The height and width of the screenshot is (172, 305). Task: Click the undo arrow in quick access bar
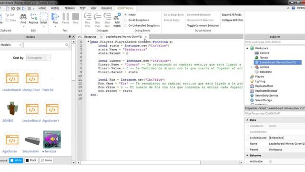(13, 9)
